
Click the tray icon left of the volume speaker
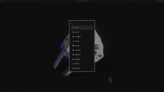point(158,1)
